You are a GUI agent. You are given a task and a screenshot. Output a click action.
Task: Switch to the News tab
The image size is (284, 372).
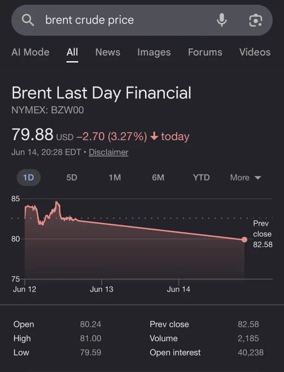[x=108, y=52]
